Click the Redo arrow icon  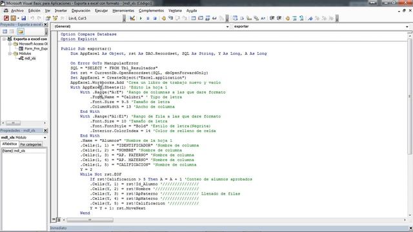(39, 18)
